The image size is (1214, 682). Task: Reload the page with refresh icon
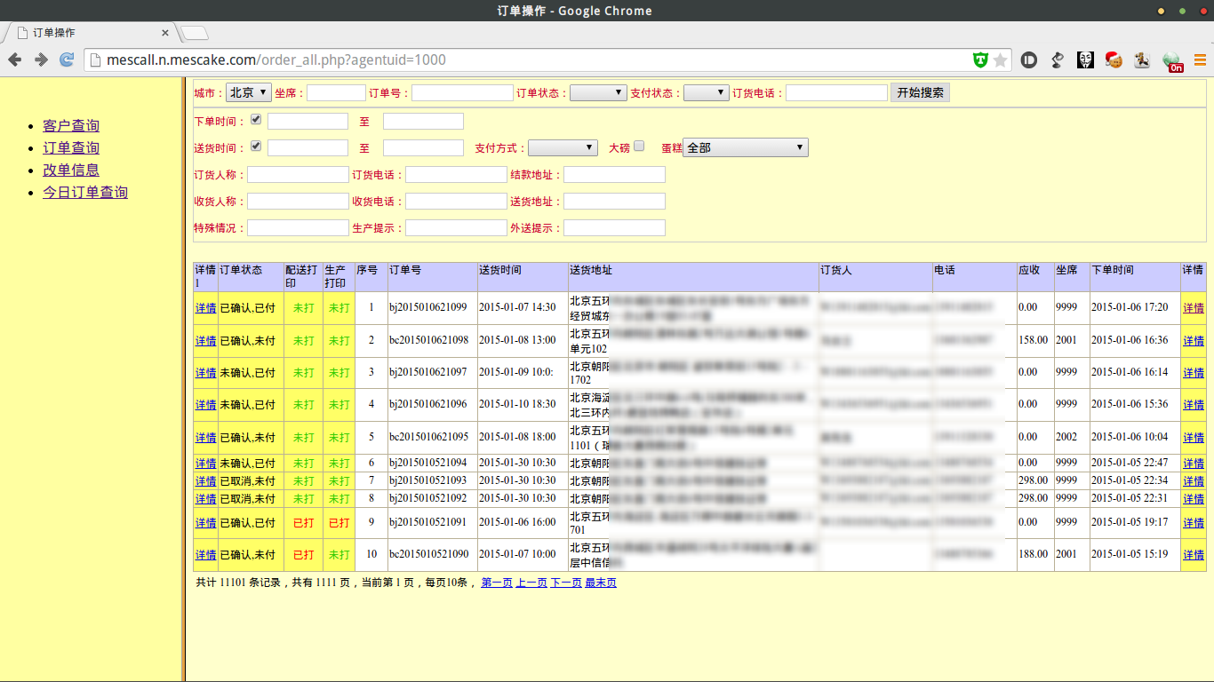(x=67, y=60)
